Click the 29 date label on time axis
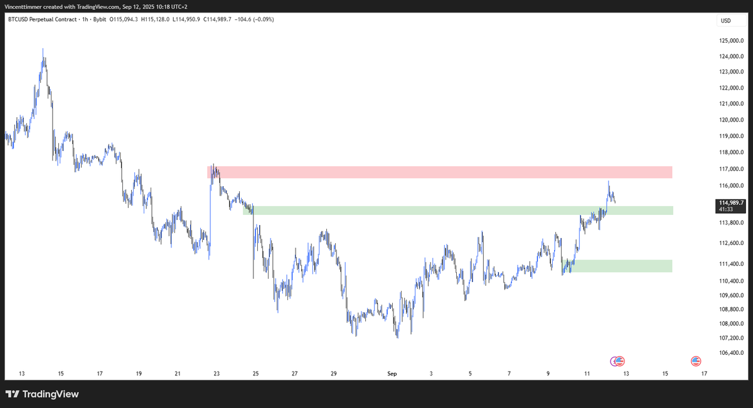Viewport: 753px width, 408px height. (x=334, y=374)
